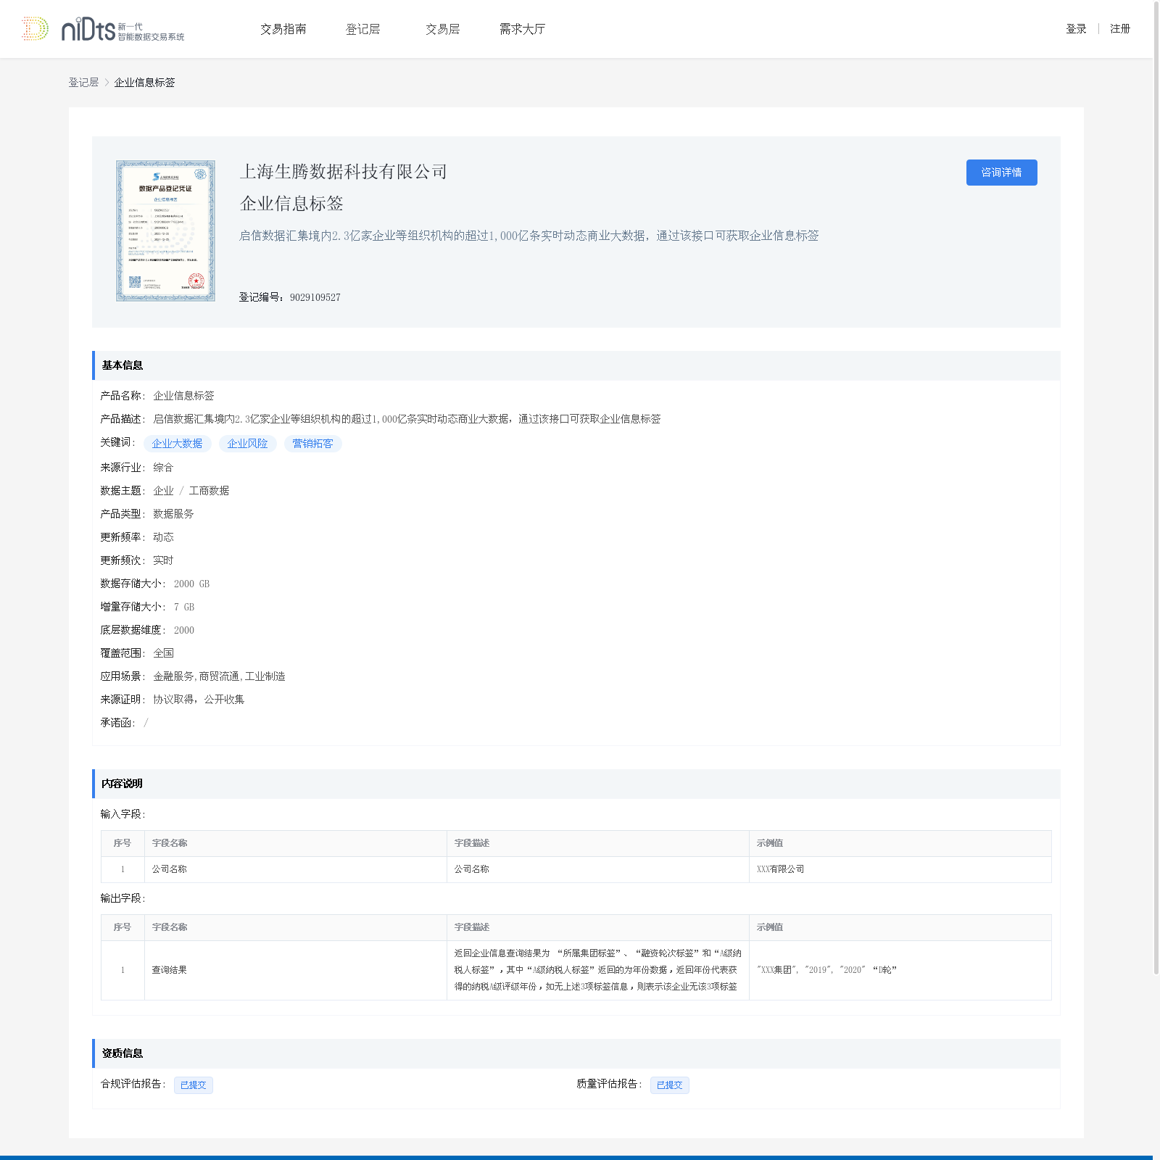
Task: Open the data product certificate thumbnail
Action: pos(165,231)
